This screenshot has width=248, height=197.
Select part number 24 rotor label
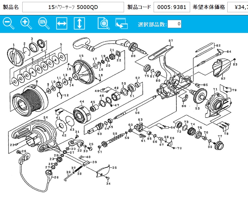tap(46, 117)
